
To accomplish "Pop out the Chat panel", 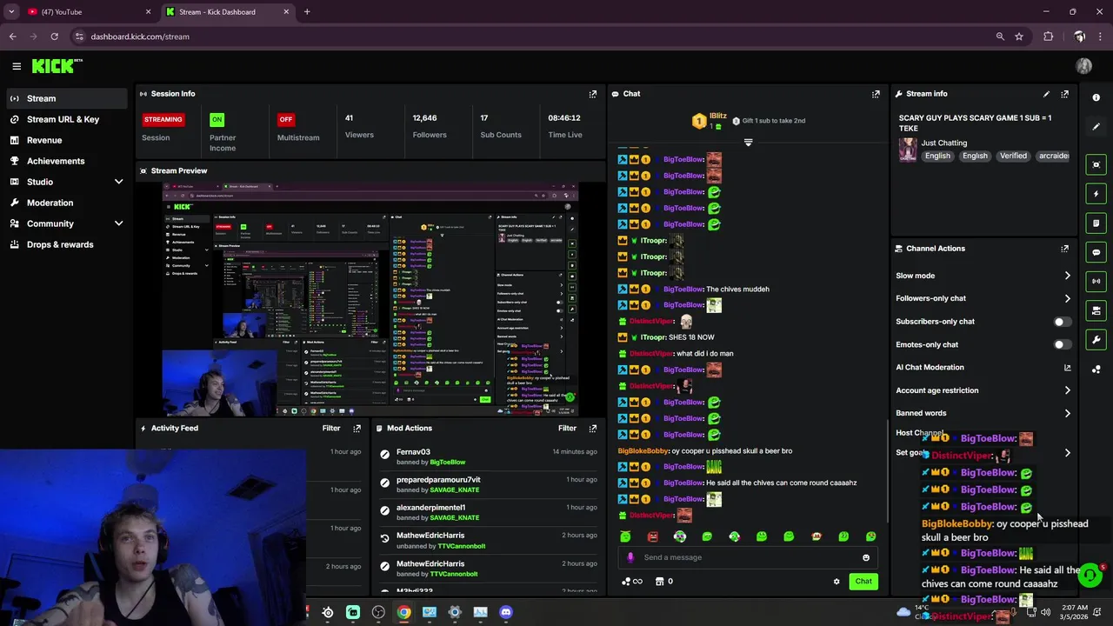I will [x=876, y=94].
